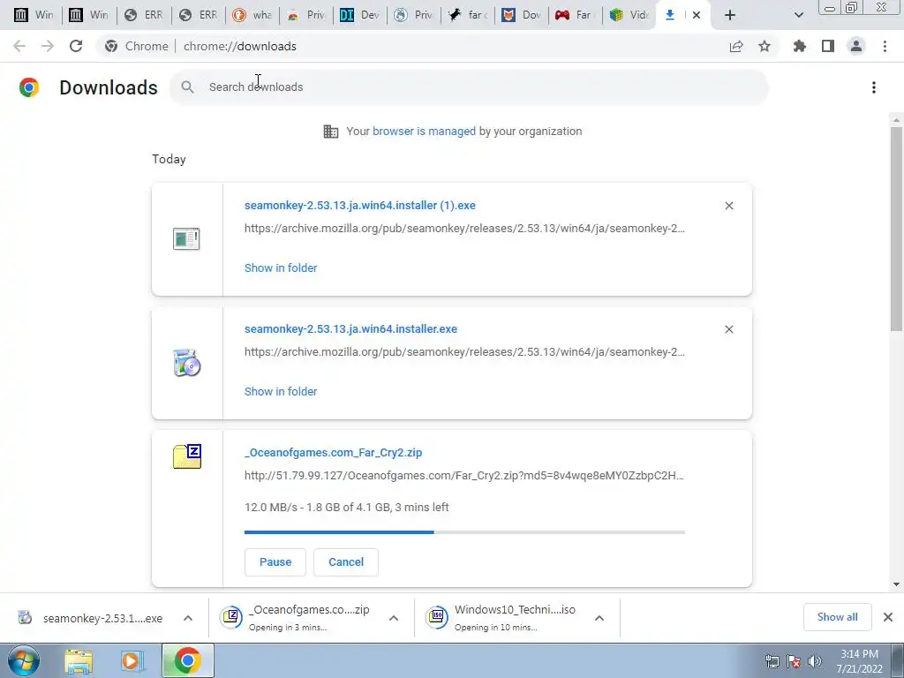Screen dimensions: 904x678
Task: Click the network tray icon
Action: pos(772,660)
